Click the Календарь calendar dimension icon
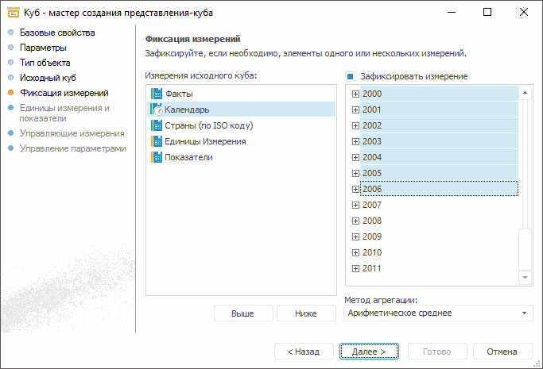The width and height of the screenshot is (543, 369). (x=157, y=110)
